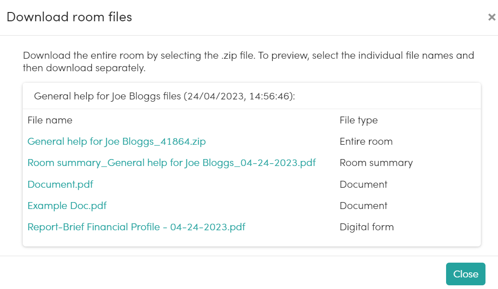Click the File type column header
Viewport: 498px width, 289px height.
click(358, 120)
